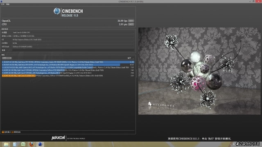Click the orange your-score legend swatch
The width and height of the screenshot is (262, 147).
click(3, 132)
